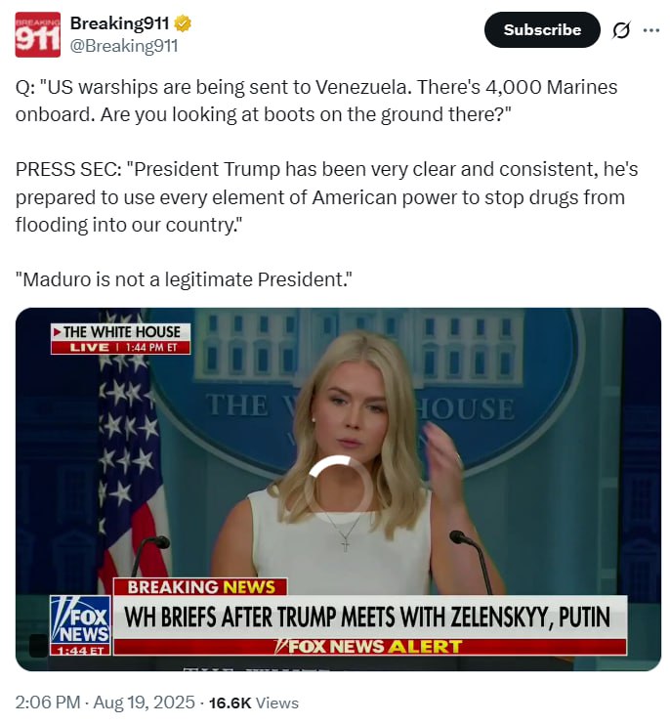Click the PRESS SEC paragraph text

(x=326, y=197)
